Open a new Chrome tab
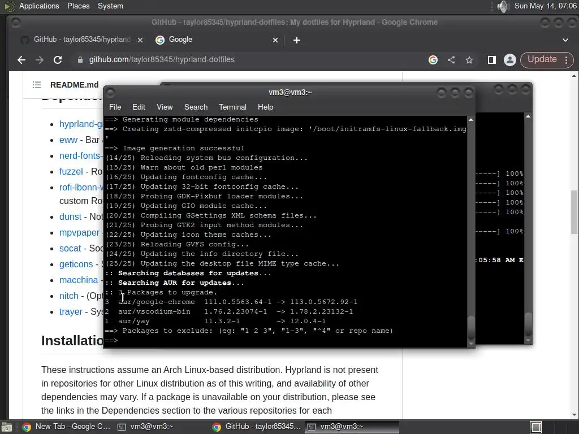This screenshot has height=434, width=579. click(297, 40)
